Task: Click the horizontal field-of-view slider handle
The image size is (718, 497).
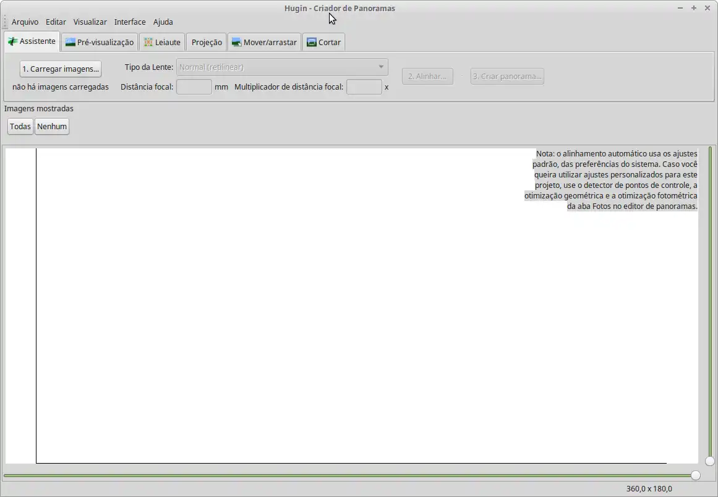Action: point(696,475)
